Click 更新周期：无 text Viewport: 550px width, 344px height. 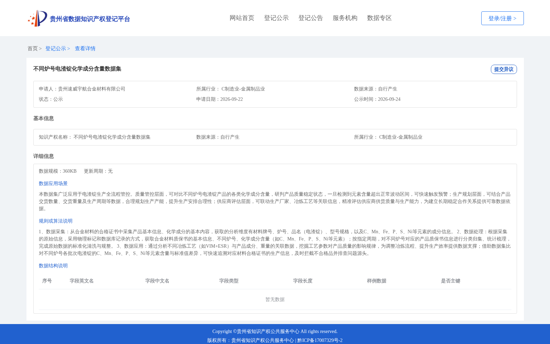click(98, 171)
